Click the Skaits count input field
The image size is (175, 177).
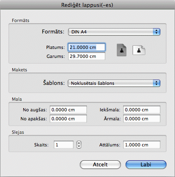64,145
